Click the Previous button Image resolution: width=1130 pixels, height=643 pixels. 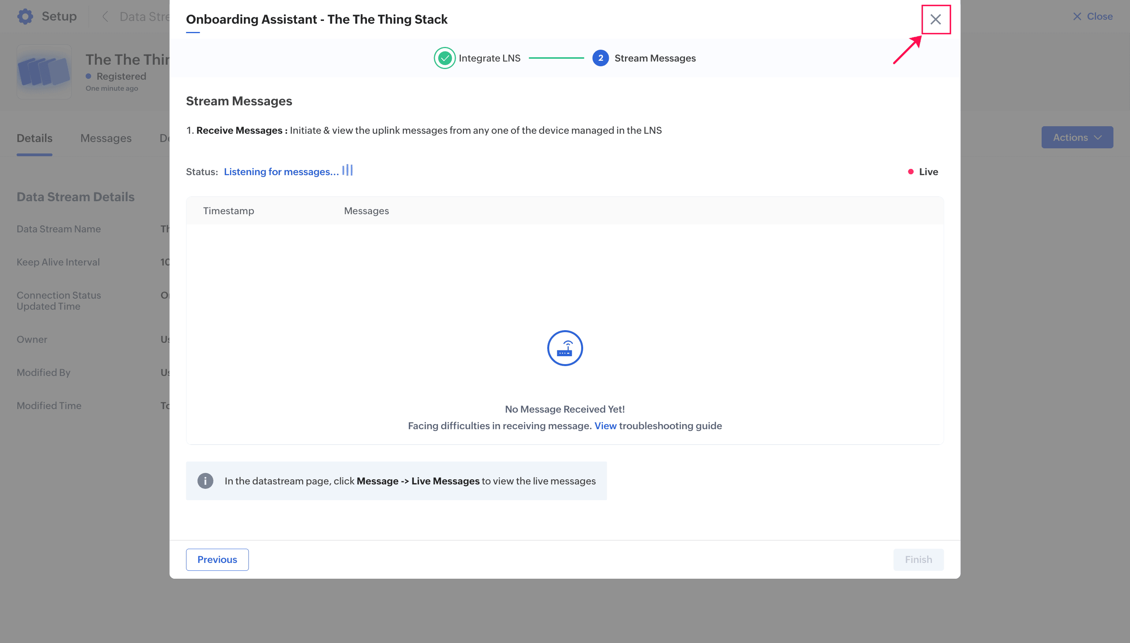click(x=217, y=559)
